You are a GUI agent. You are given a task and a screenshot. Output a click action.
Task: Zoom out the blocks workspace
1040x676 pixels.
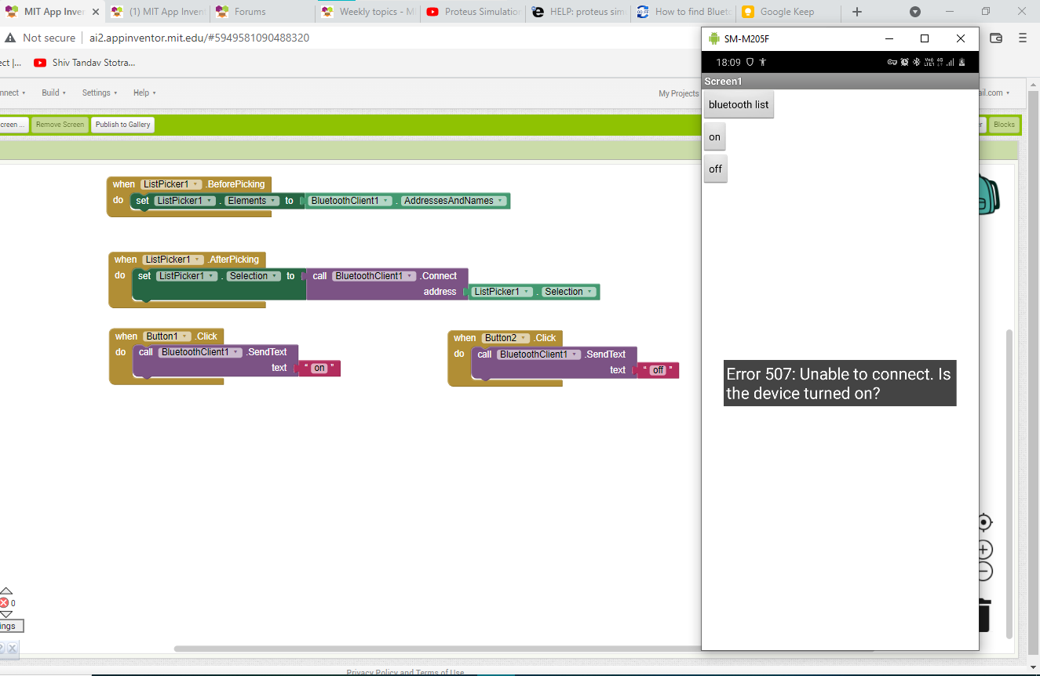tap(985, 572)
